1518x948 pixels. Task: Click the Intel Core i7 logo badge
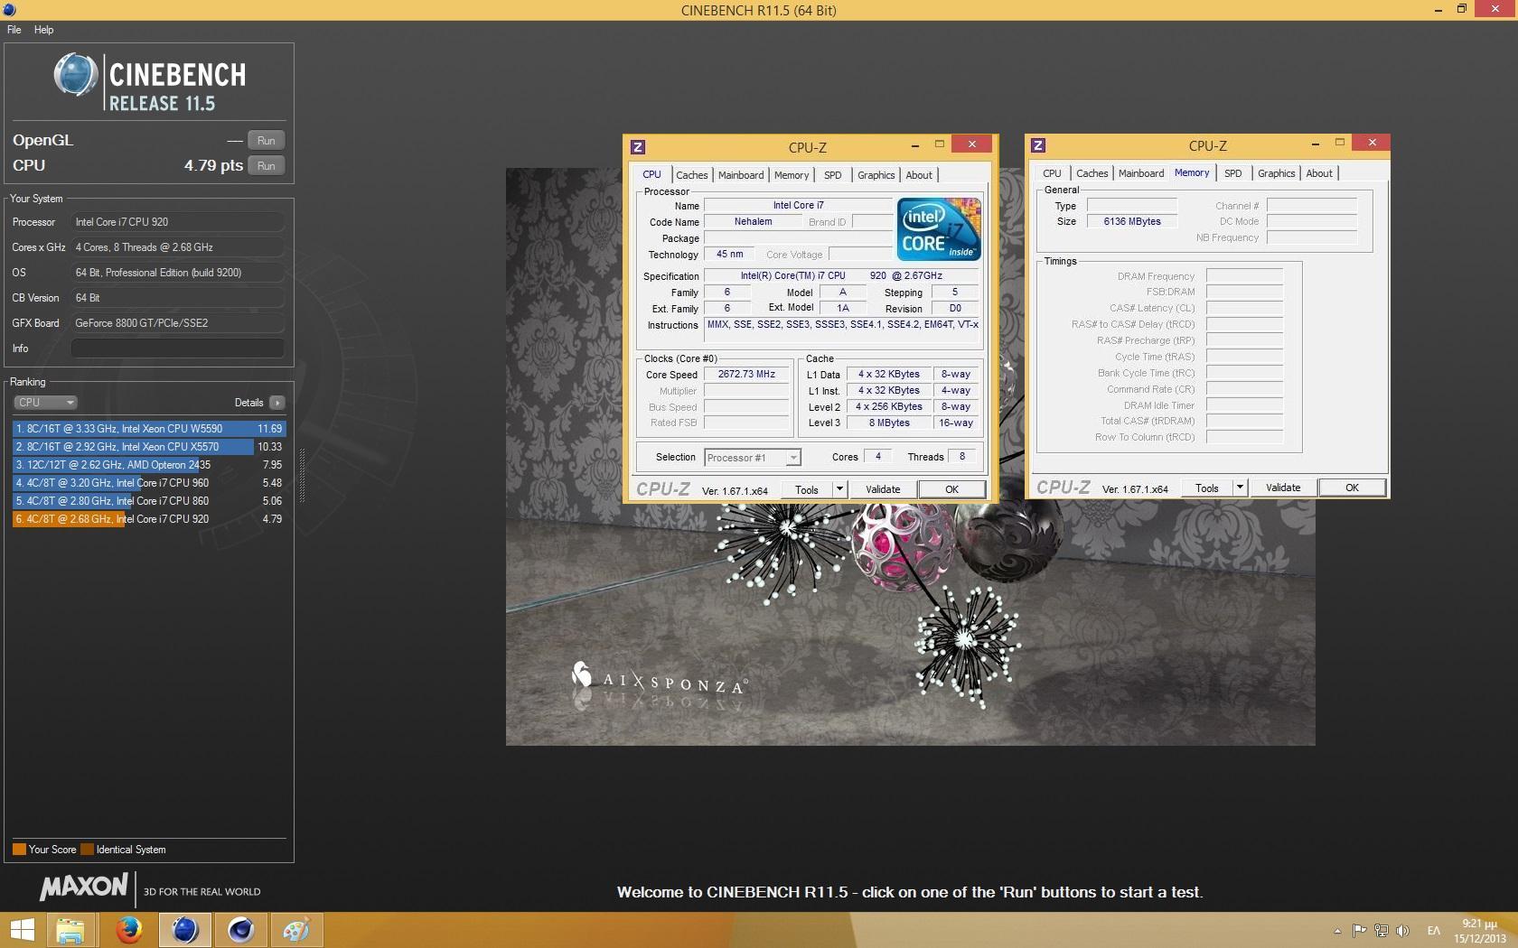point(939,229)
